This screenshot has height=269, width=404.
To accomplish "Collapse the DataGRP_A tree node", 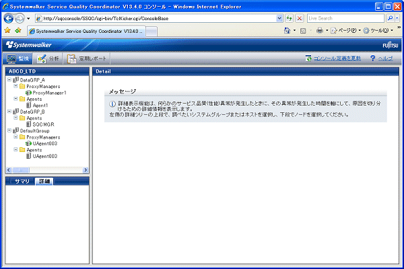I will tap(9, 80).
